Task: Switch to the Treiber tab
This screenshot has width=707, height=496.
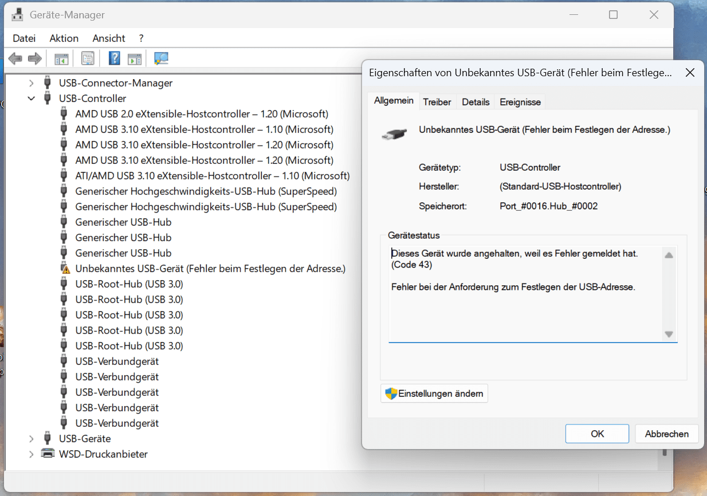Action: (437, 102)
